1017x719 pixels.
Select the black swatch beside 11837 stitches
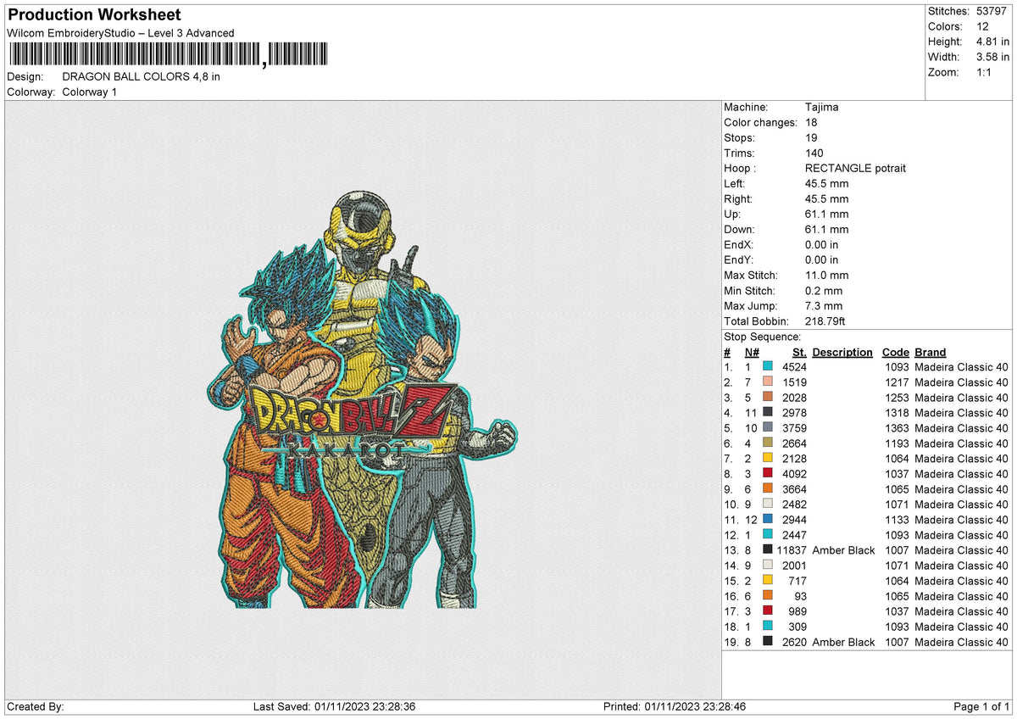pos(768,550)
